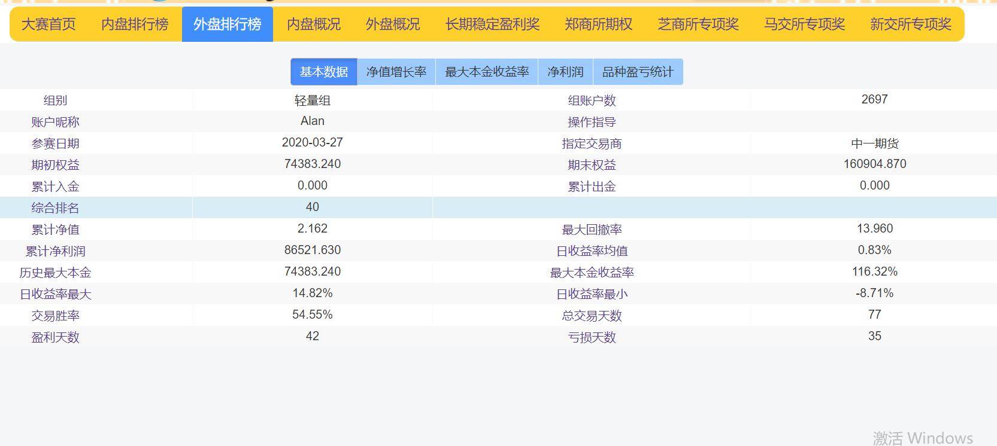
Task: Click profitable days value 42
Action: coord(313,336)
